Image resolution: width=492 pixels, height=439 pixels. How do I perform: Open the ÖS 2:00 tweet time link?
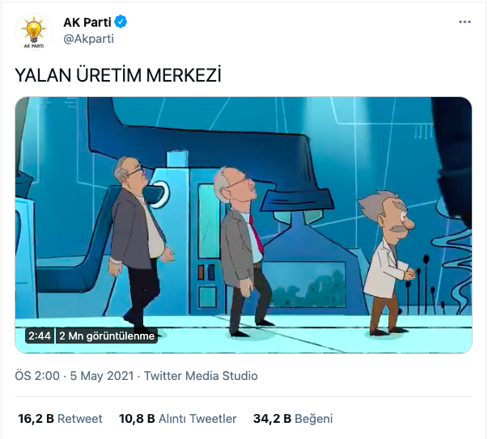tap(37, 376)
